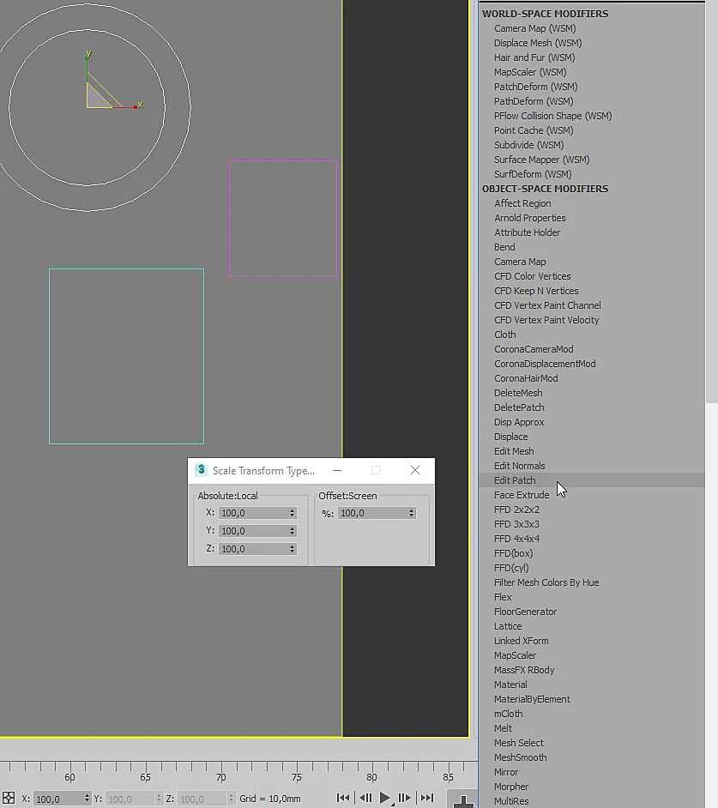Click status bar X coordinate field

pyautogui.click(x=57, y=799)
